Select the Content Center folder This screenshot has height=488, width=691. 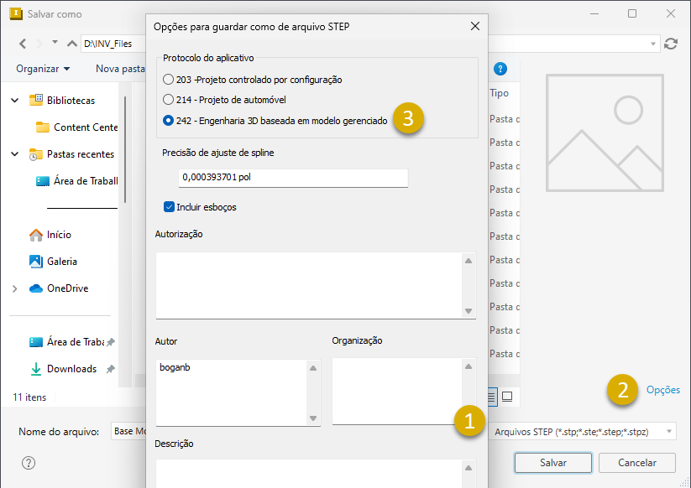(76, 127)
